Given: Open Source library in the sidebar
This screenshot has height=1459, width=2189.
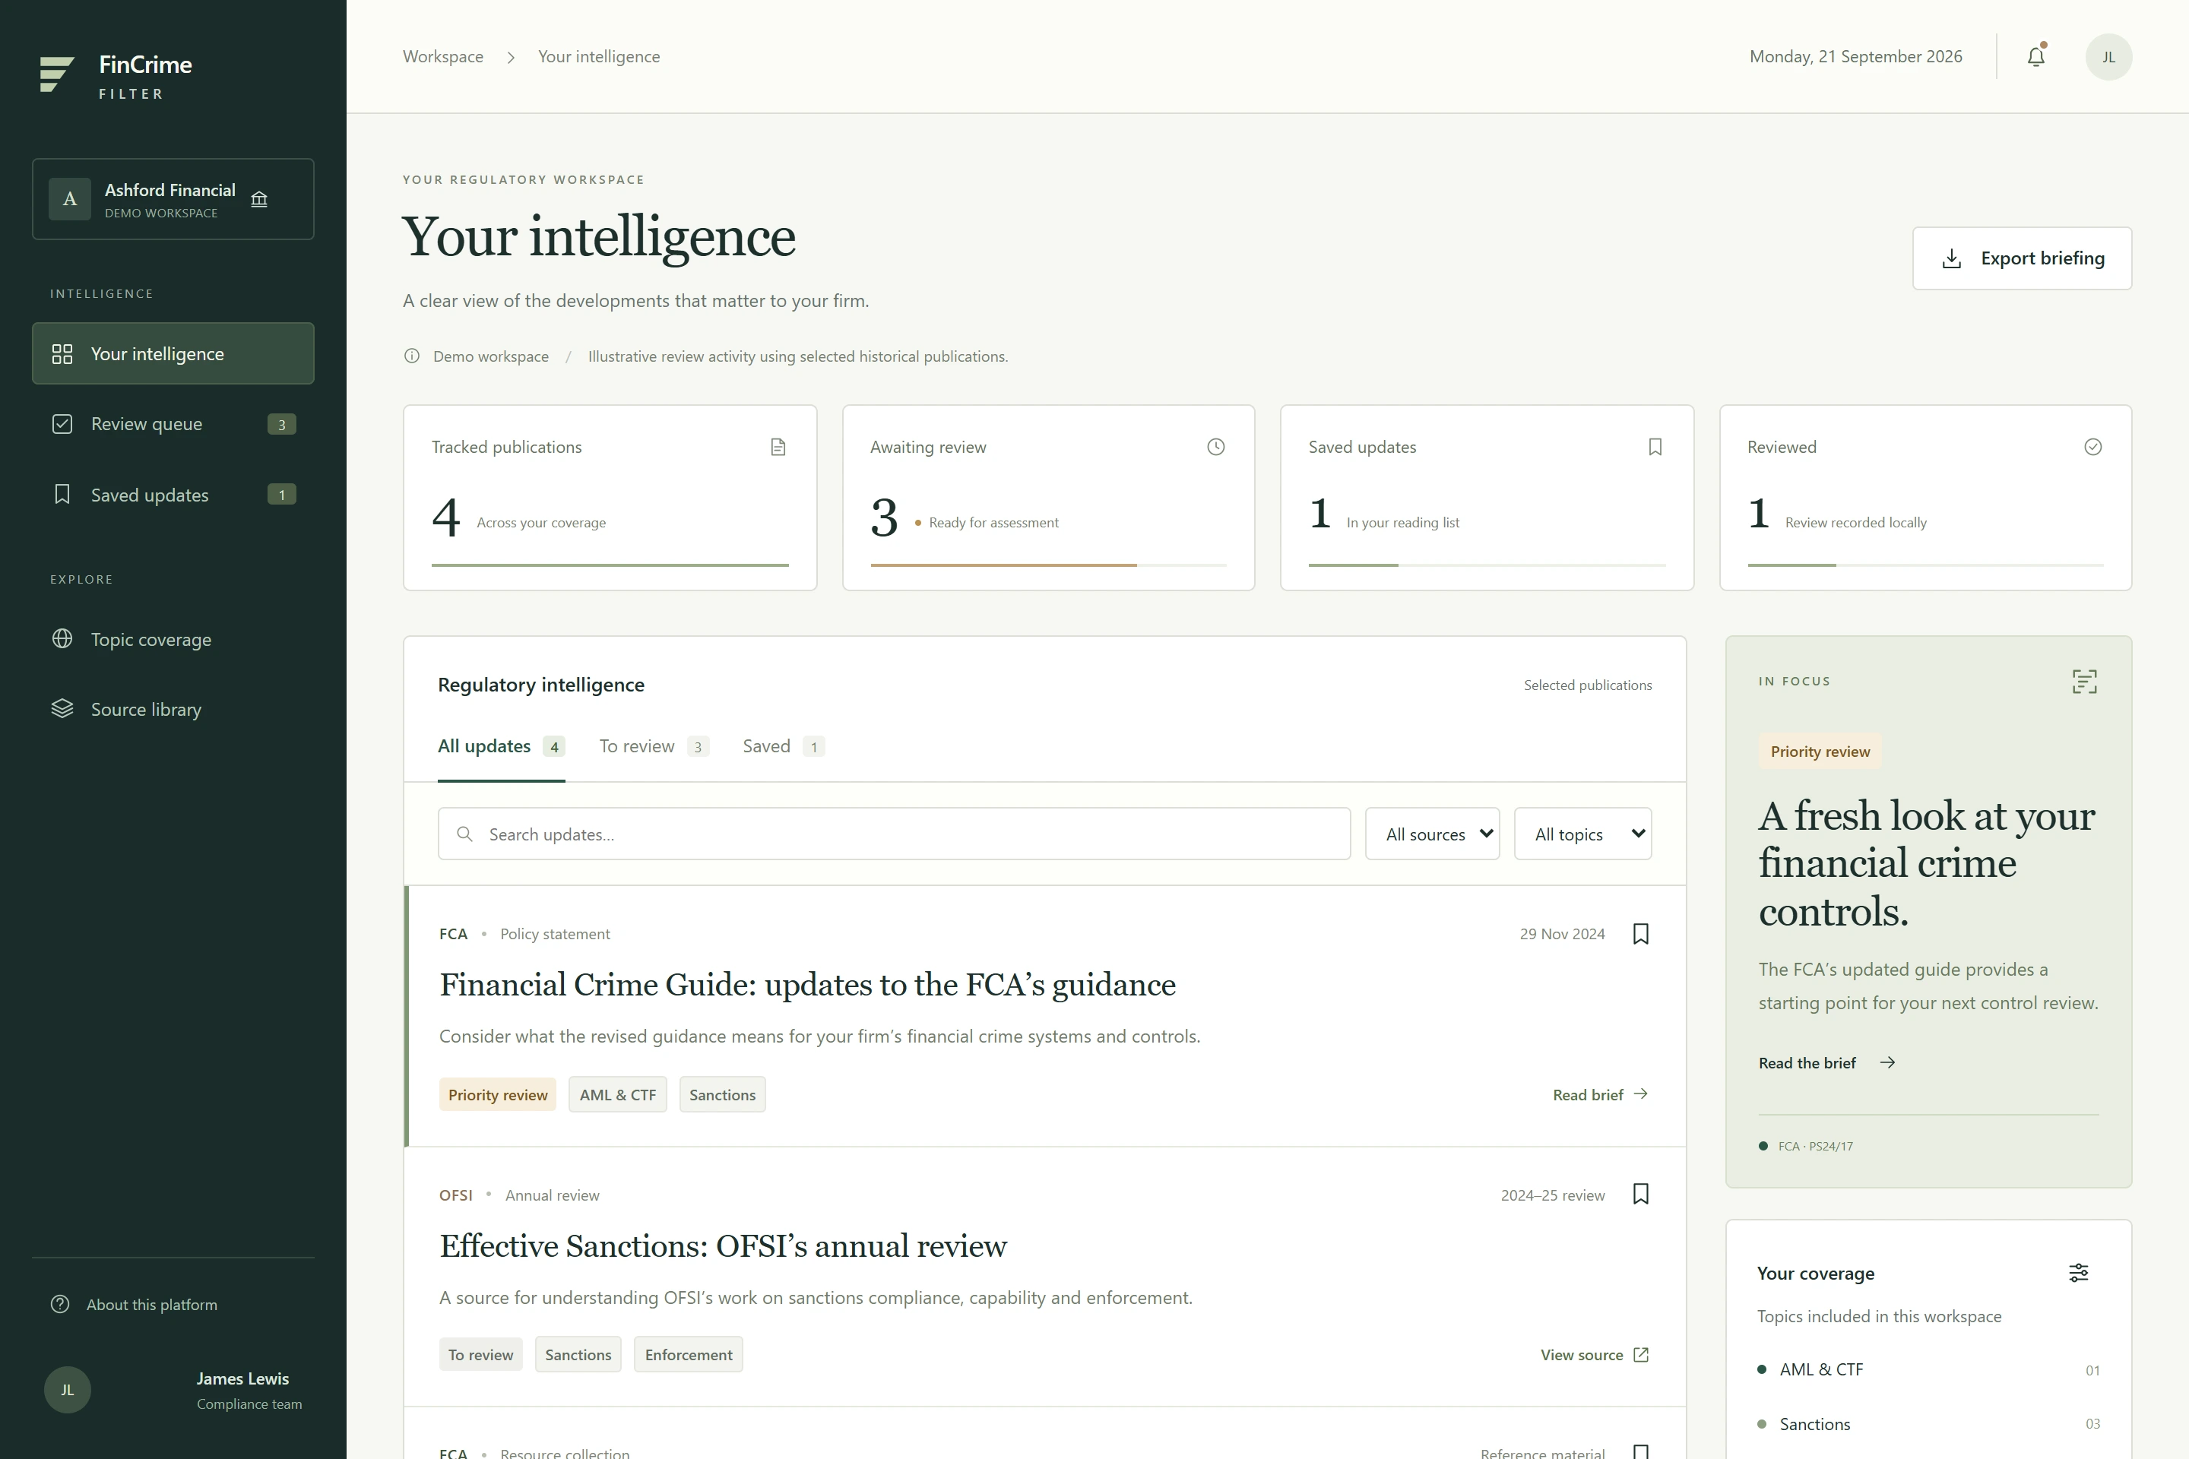Looking at the screenshot, I should pyautogui.click(x=173, y=709).
